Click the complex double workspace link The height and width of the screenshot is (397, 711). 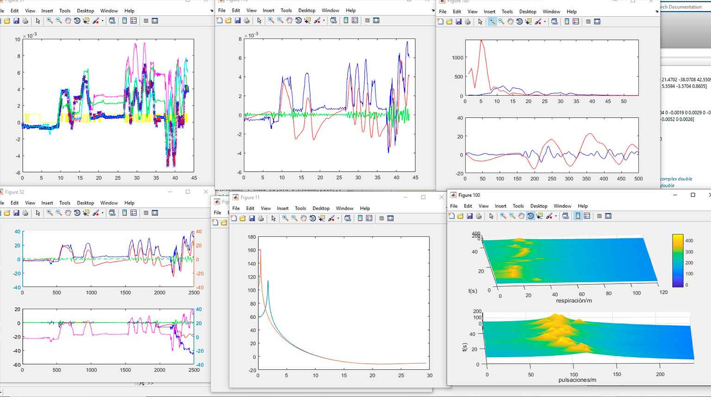[675, 178]
